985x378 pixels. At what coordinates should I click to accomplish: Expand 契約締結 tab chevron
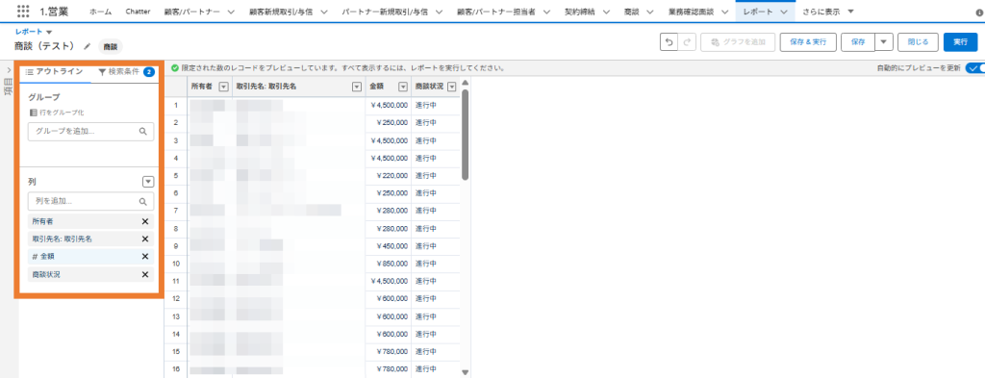[606, 12]
